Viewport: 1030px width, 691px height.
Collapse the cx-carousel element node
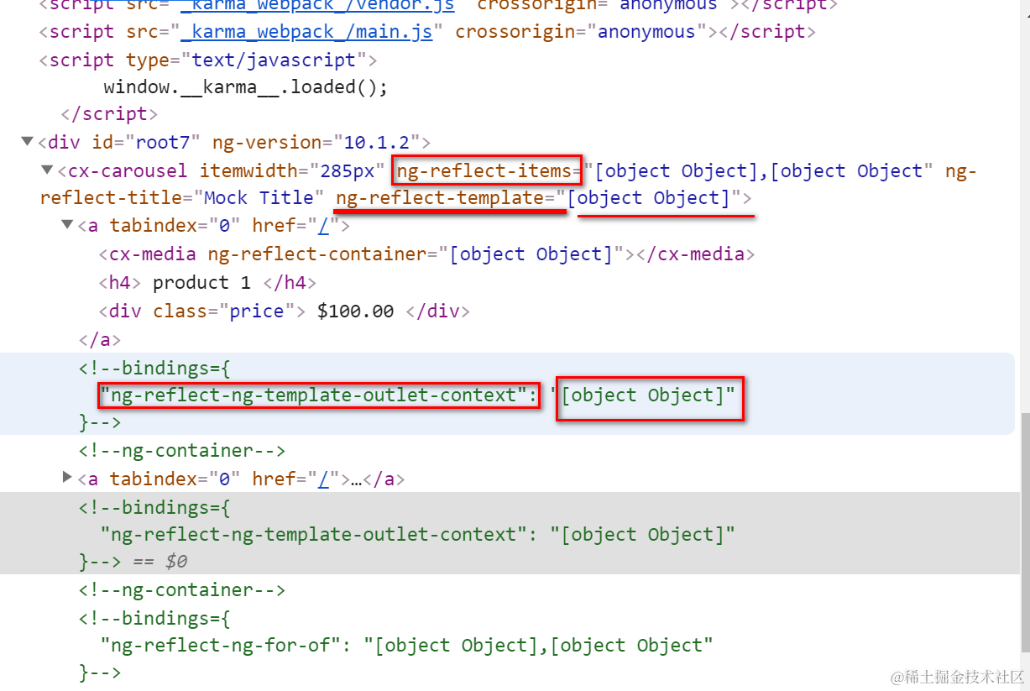tap(48, 170)
